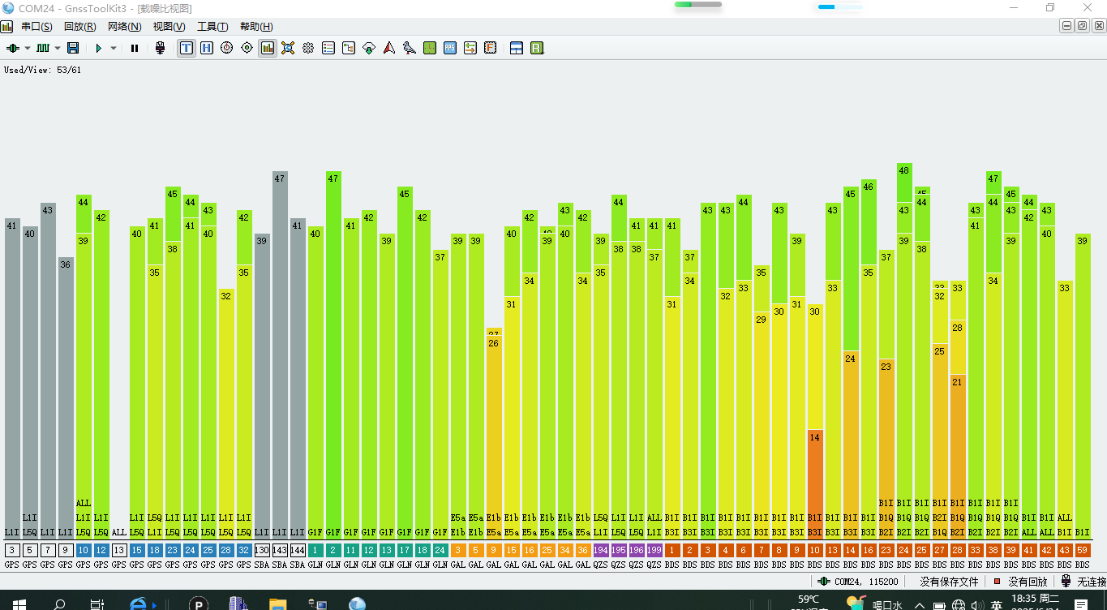Click the red navigation arrow icon
Screen dimensions: 1107x610
point(389,48)
